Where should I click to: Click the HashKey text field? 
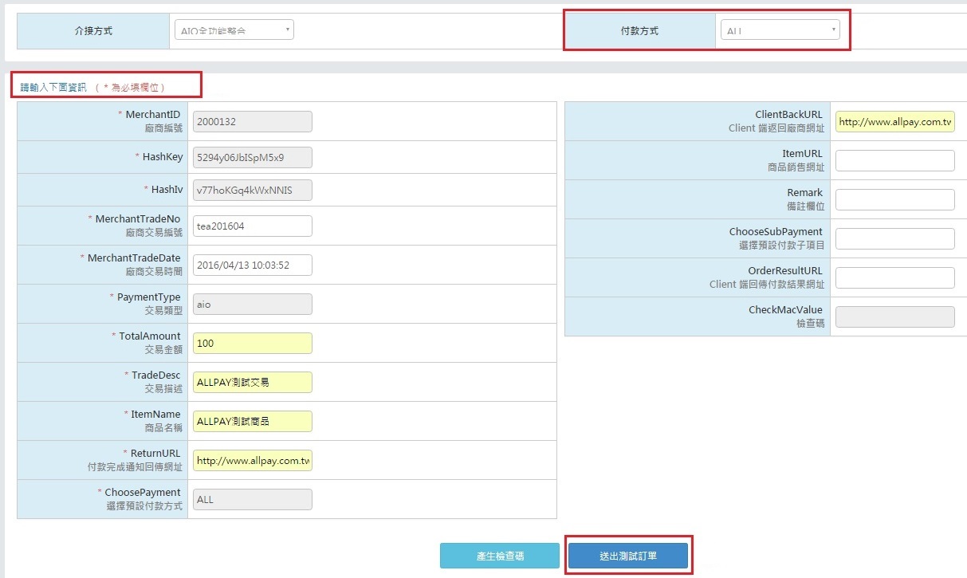[x=252, y=158]
